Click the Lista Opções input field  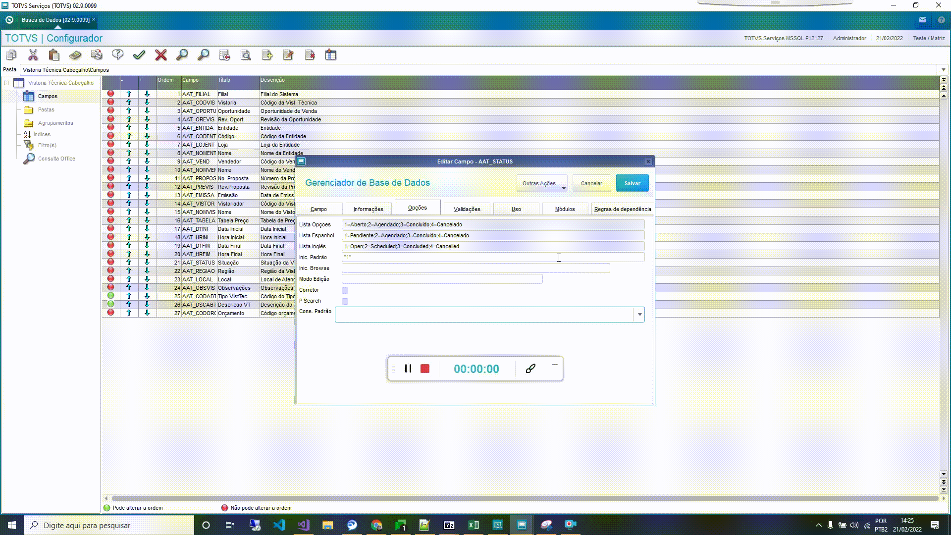493,224
